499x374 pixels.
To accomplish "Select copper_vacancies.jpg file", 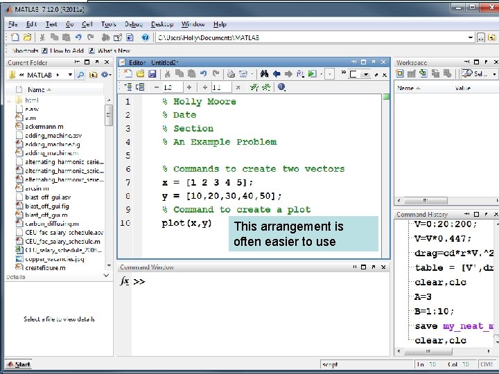I will [55, 259].
